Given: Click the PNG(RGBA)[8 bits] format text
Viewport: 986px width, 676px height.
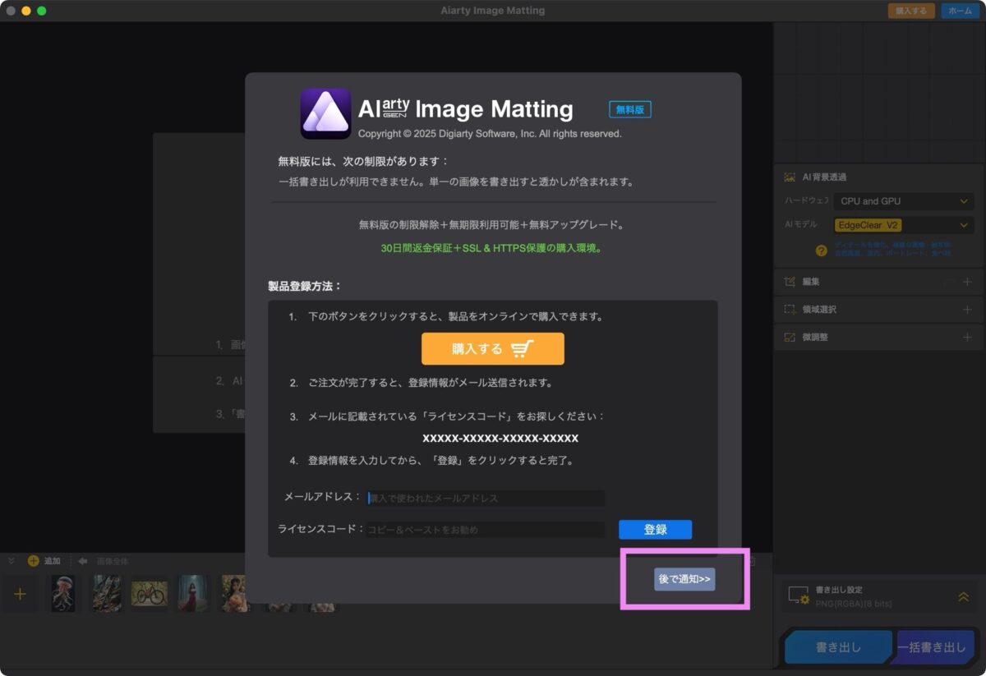Looking at the screenshot, I should [853, 604].
